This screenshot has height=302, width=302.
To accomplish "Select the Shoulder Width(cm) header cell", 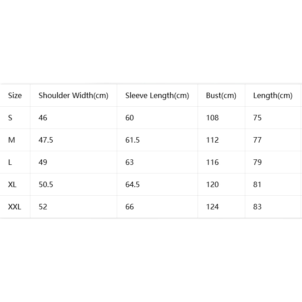I will point(74,95).
